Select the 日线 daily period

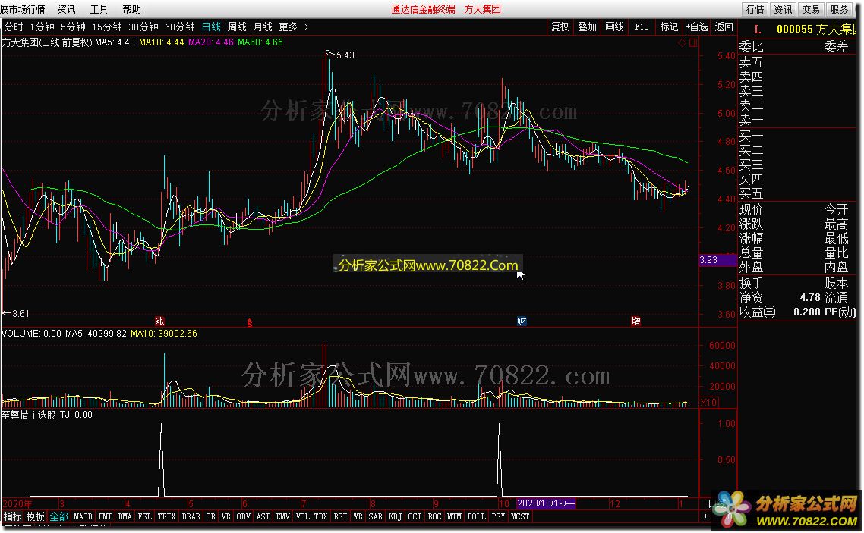(211, 27)
